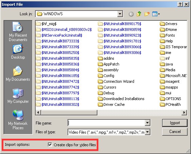Screen dimensions: 191x154
Task: Click the Help question mark button
Action: click(x=180, y=4)
